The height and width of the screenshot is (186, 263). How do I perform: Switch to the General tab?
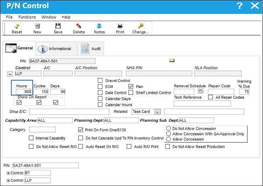pyautogui.click(x=19, y=48)
